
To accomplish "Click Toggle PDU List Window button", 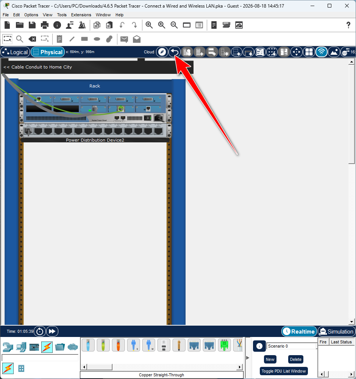I will [284, 371].
